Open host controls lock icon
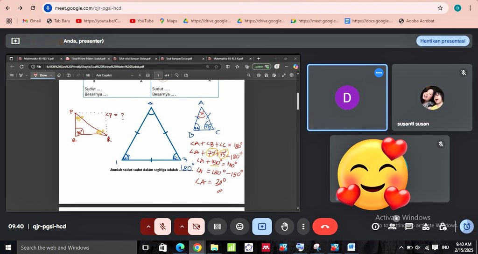Screen dimensions: 478x254 [443, 227]
